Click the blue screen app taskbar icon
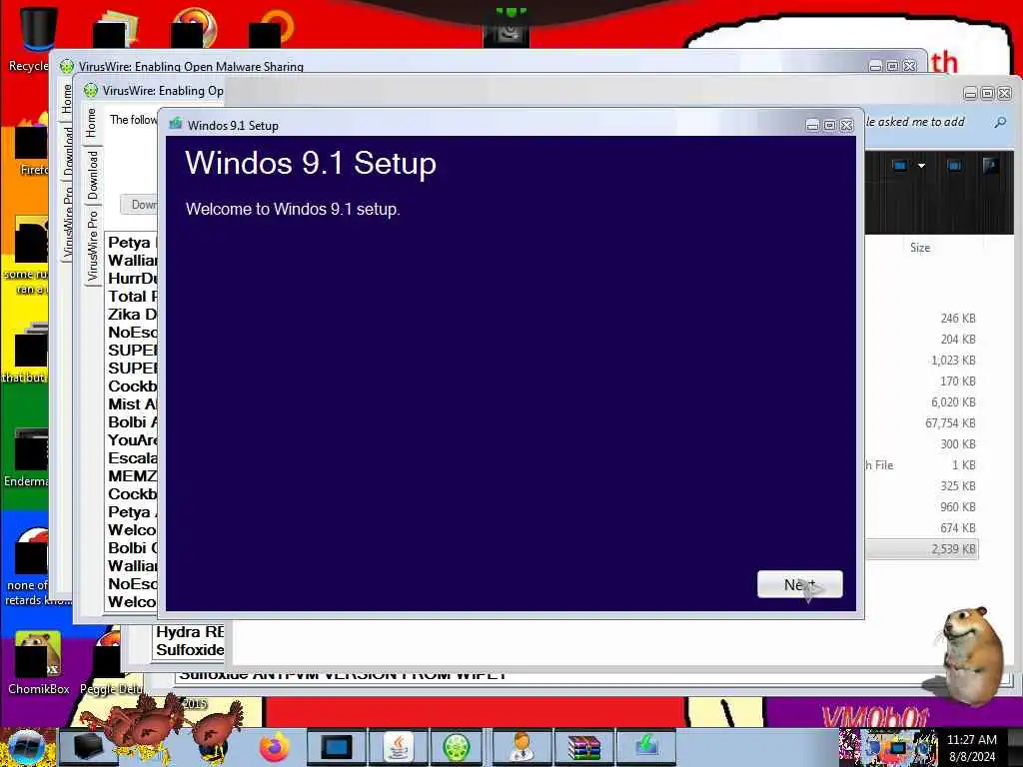Screen dimensions: 1023x767 pyautogui.click(x=336, y=747)
